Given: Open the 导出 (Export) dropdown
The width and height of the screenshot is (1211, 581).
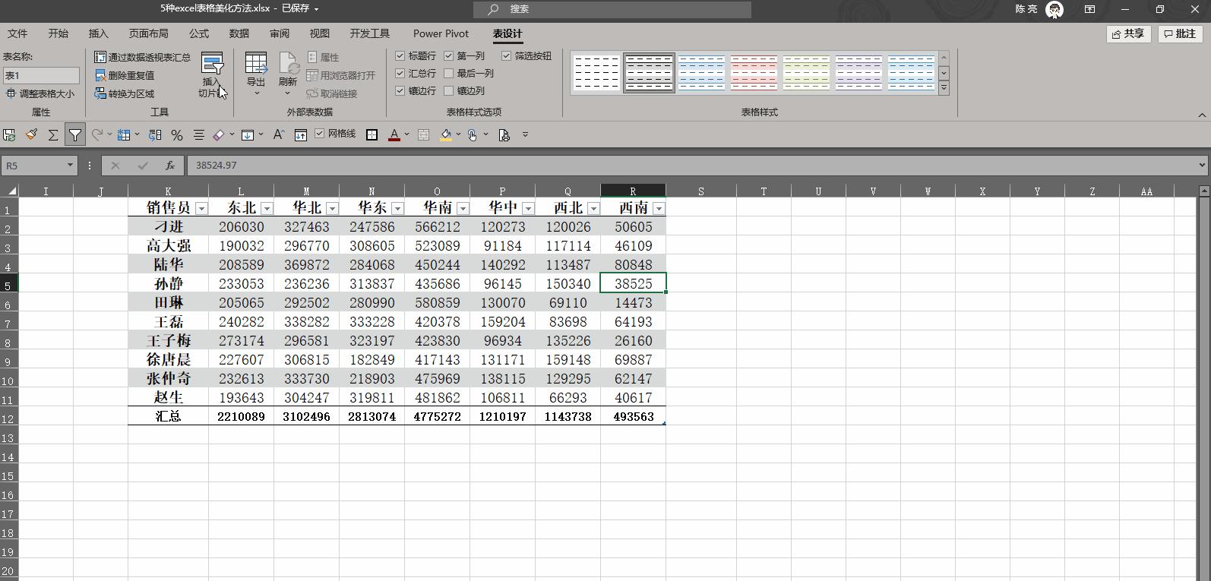Looking at the screenshot, I should [x=256, y=74].
